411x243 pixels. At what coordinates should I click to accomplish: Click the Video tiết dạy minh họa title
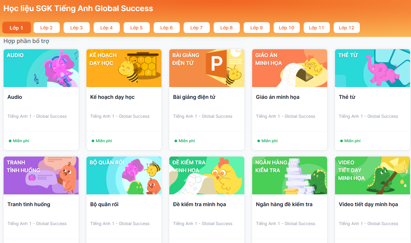(x=368, y=205)
